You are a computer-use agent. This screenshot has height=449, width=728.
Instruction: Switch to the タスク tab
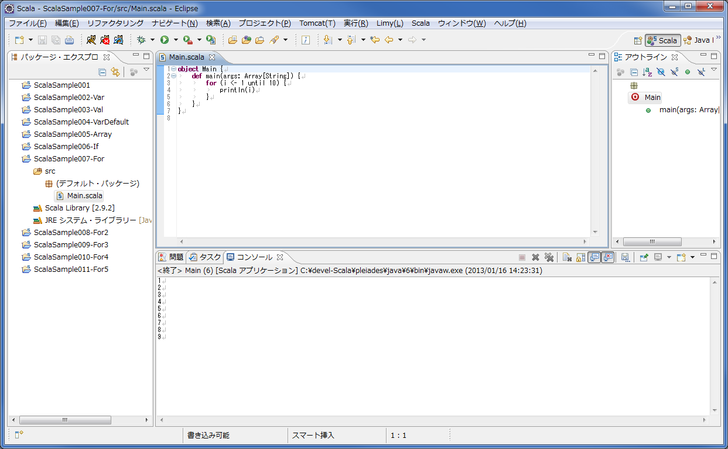pos(205,257)
